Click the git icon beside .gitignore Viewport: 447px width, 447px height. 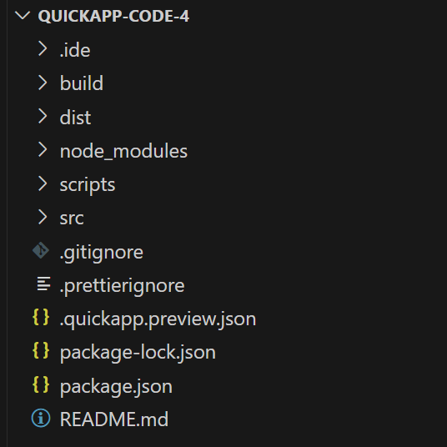(41, 250)
